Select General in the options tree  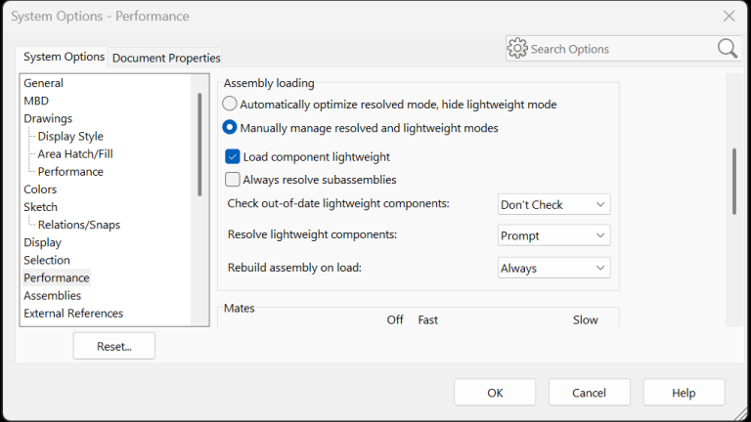tap(44, 83)
